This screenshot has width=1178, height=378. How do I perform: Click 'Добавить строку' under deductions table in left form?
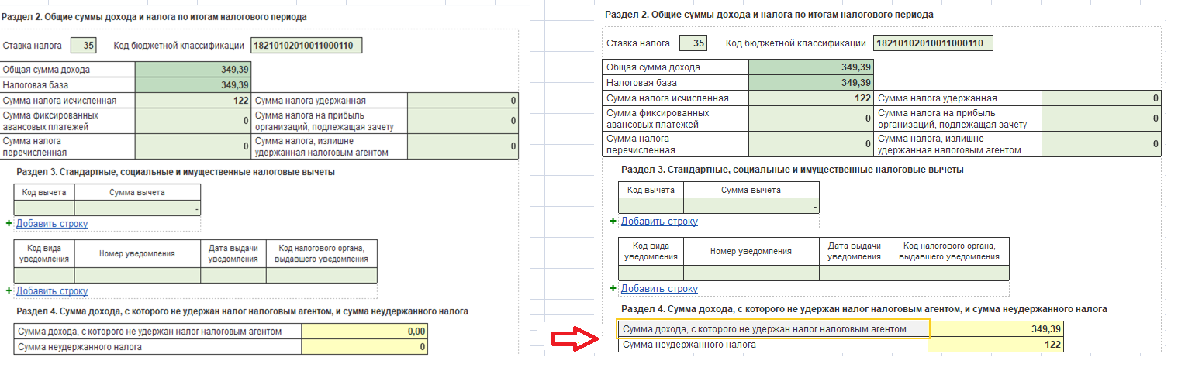pyautogui.click(x=52, y=224)
